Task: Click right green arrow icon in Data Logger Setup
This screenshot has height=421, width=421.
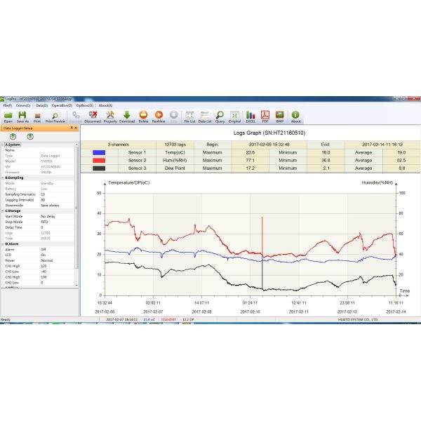Action: 30,136
